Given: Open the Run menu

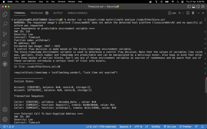Looking at the screenshot, I should (53, 2).
